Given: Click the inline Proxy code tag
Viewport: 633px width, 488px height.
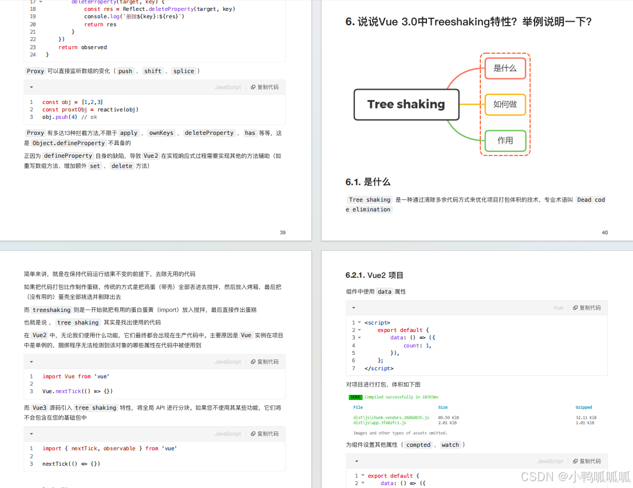Looking at the screenshot, I should [x=35, y=71].
